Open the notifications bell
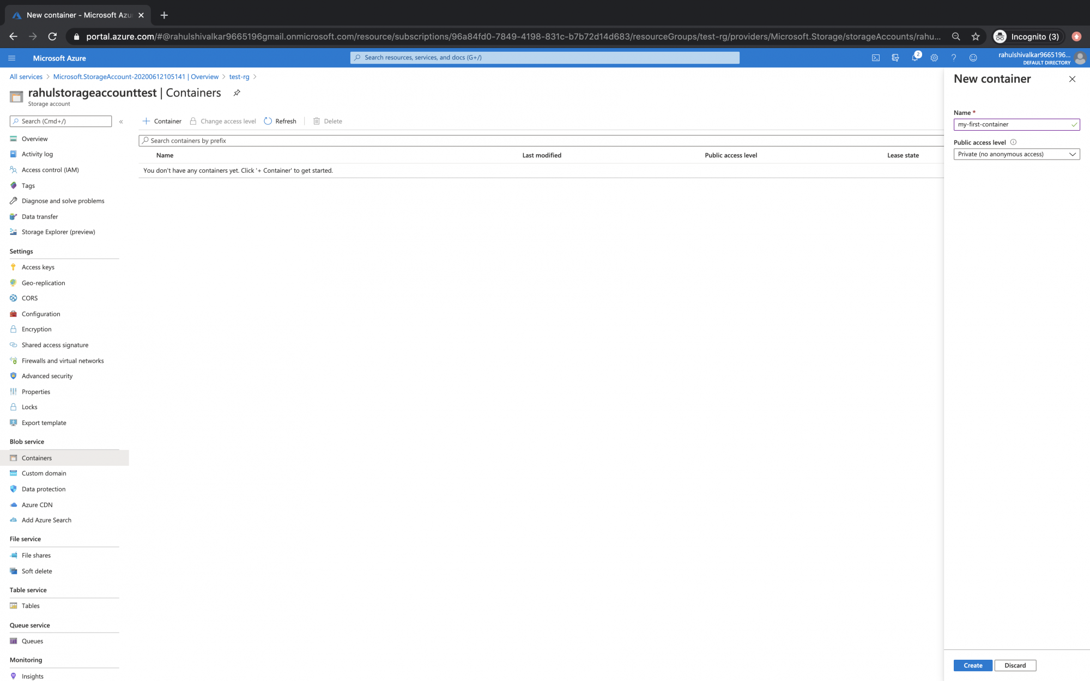 pyautogui.click(x=916, y=57)
